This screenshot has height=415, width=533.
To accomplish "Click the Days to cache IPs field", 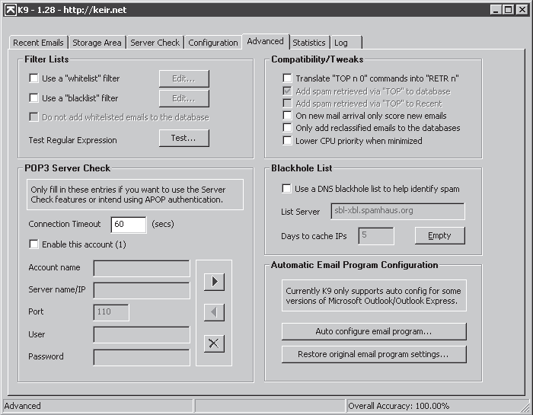I will coord(376,236).
